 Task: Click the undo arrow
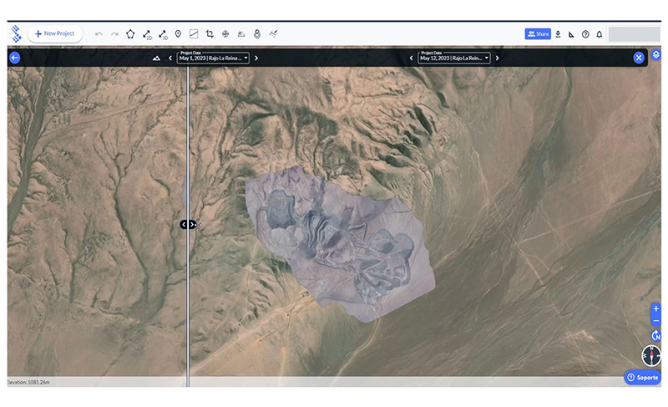coord(99,33)
